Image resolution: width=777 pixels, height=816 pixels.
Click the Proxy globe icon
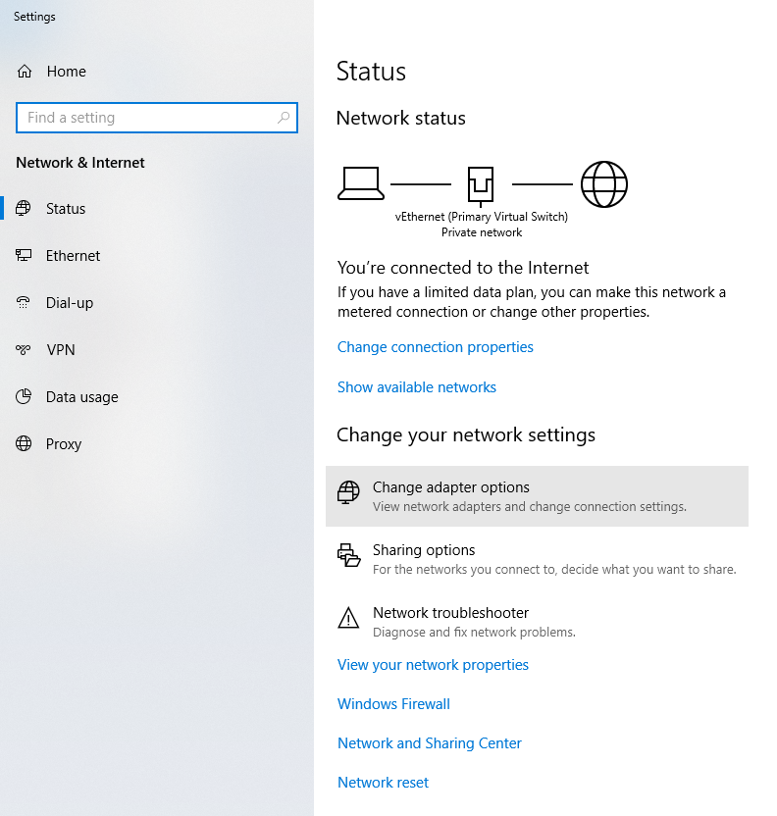[x=25, y=444]
